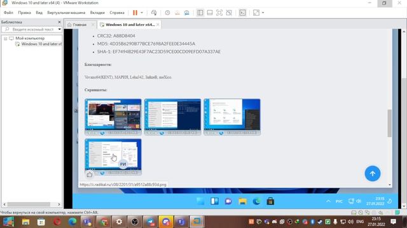Open the library search dropdown arrow
The image size is (407, 228).
pos(59,29)
